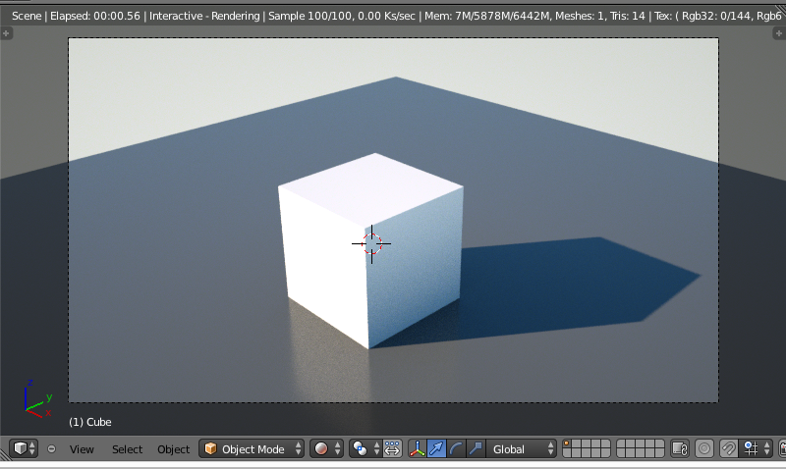Click the "Elapsed: 00:00.56" status text
Screen dimensions: 786x469
pyautogui.click(x=95, y=16)
